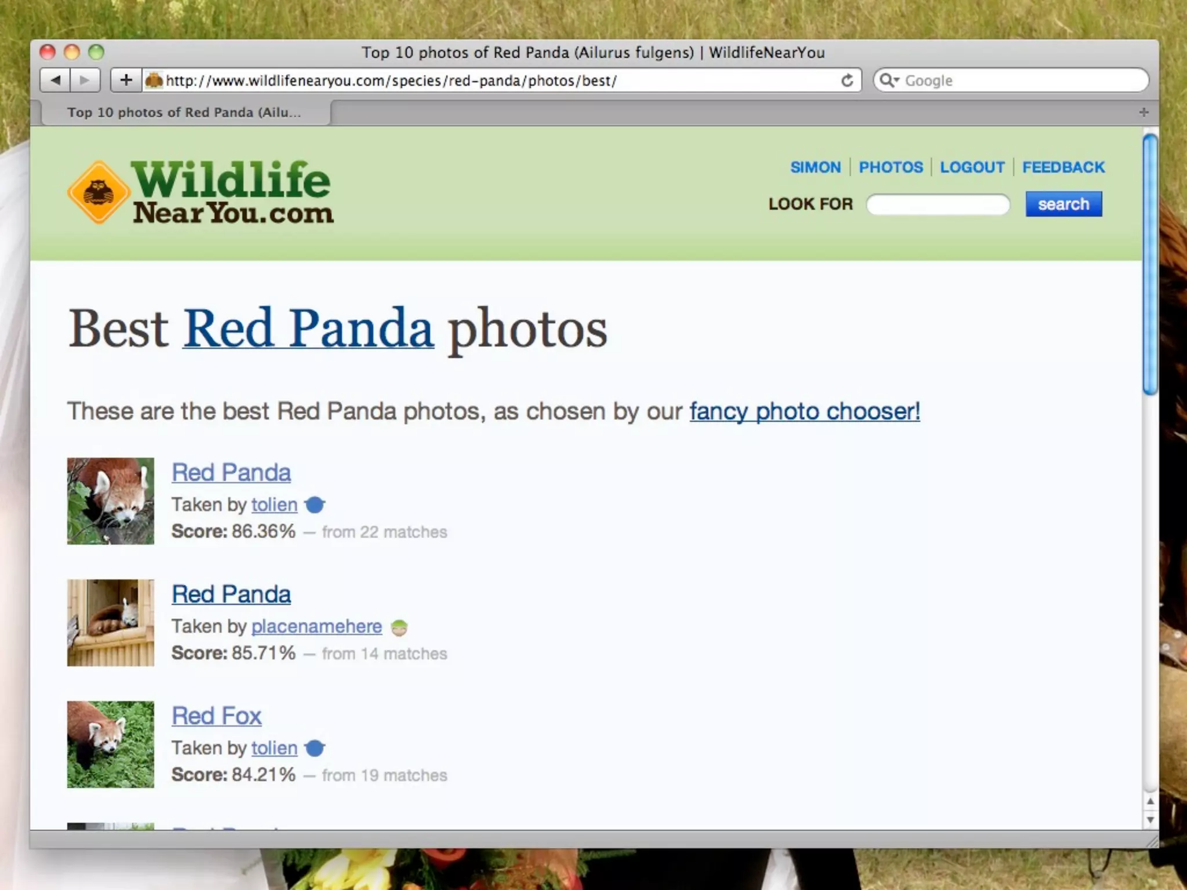This screenshot has width=1187, height=890.
Task: Click the LOGOUT nav link
Action: click(x=972, y=167)
